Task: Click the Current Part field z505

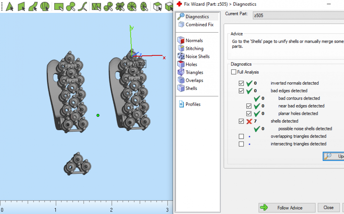Action: [298, 15]
